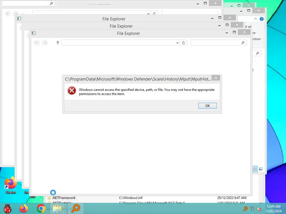Open the address history dropdown in front File Explorer
286x214 pixels.
[x=177, y=43]
